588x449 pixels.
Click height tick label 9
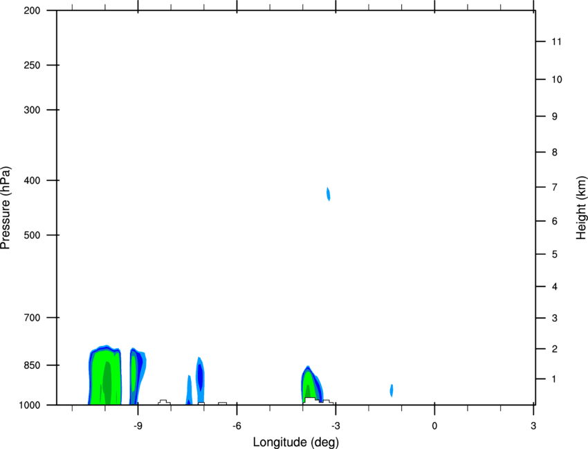[555, 117]
